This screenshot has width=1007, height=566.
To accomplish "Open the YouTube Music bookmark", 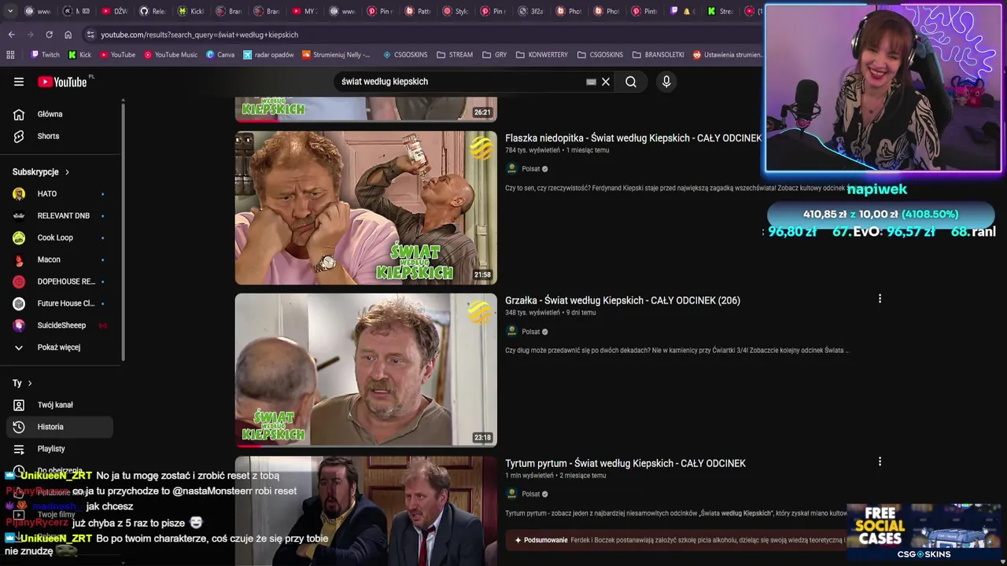I will point(170,55).
